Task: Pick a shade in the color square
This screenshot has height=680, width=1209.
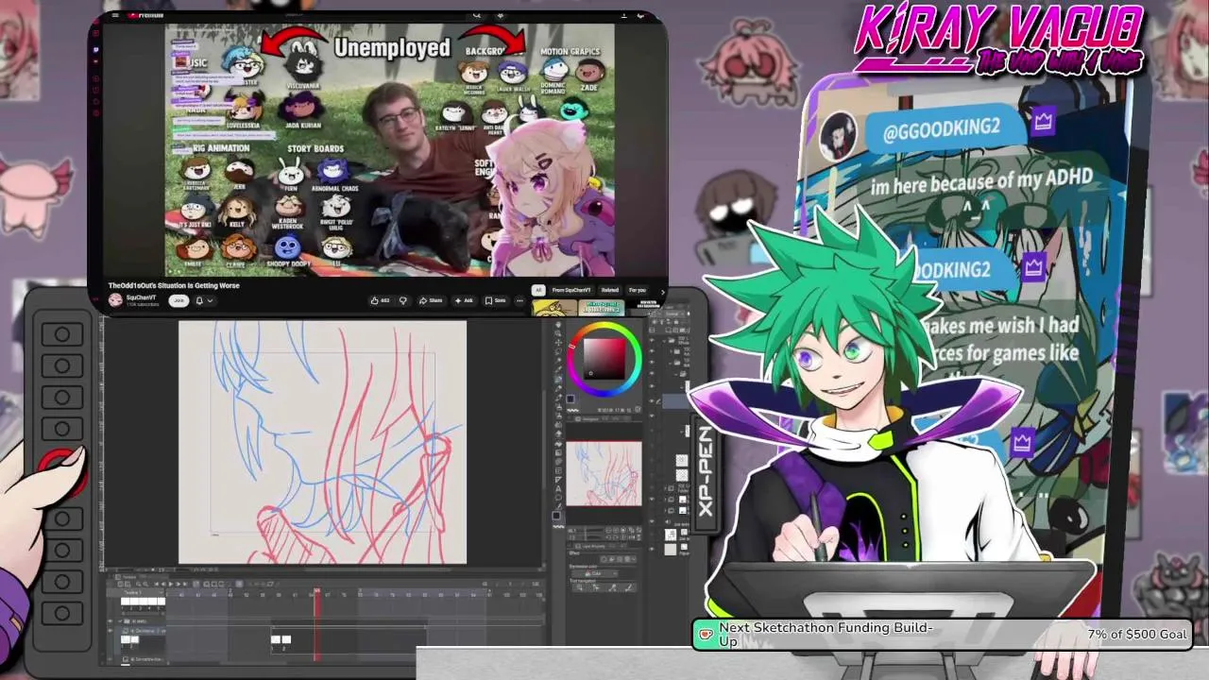Action: coord(604,359)
